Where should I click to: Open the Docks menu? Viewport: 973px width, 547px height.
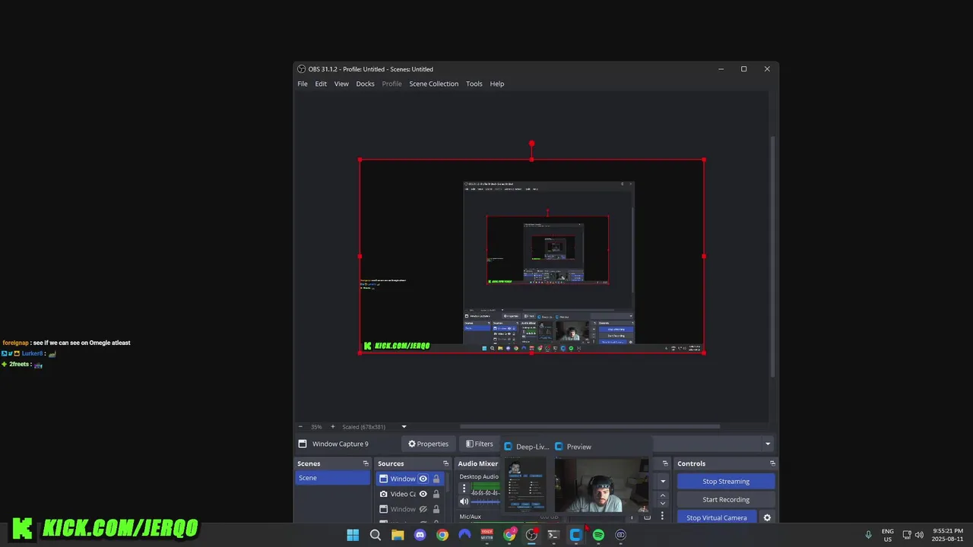pyautogui.click(x=365, y=84)
